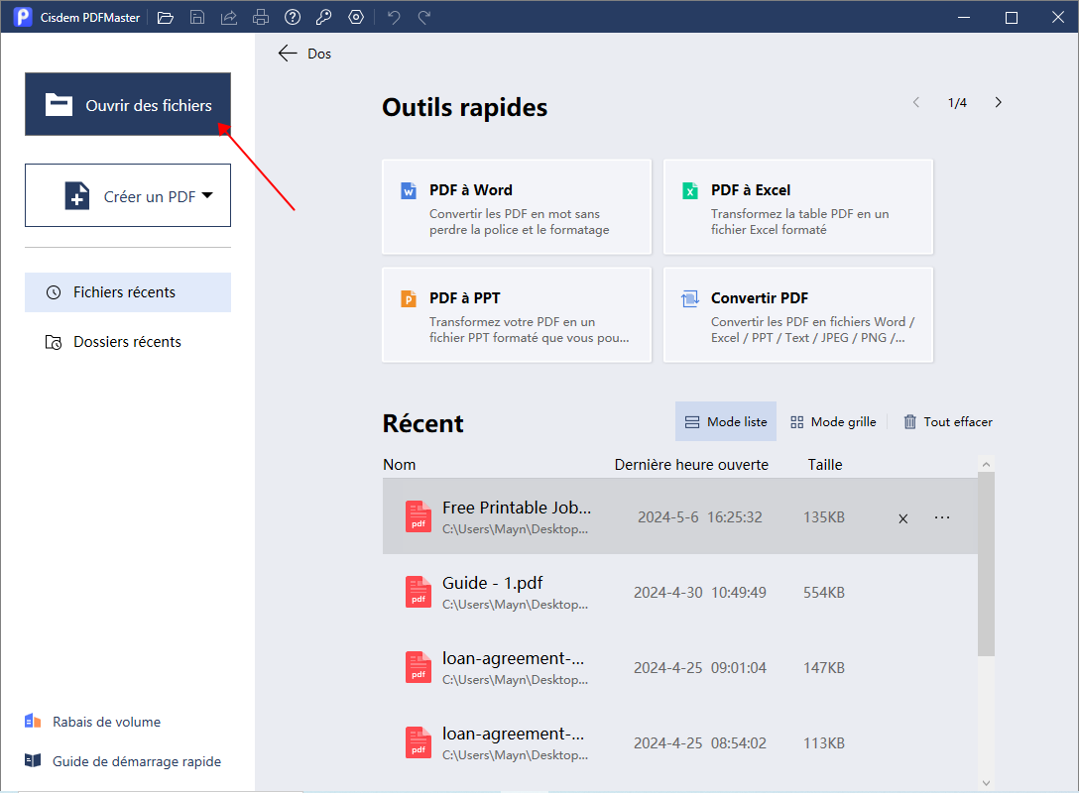Click the redo arrow icon
Image resolution: width=1079 pixels, height=793 pixels.
click(424, 17)
